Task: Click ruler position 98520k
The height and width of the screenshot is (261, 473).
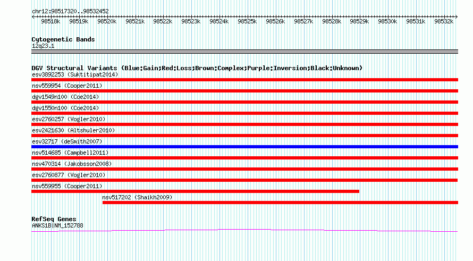Action: (107, 21)
